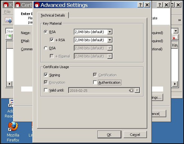Click Advanced Settings button in Certificate wizard
This screenshot has width=184, height=144.
157,97
